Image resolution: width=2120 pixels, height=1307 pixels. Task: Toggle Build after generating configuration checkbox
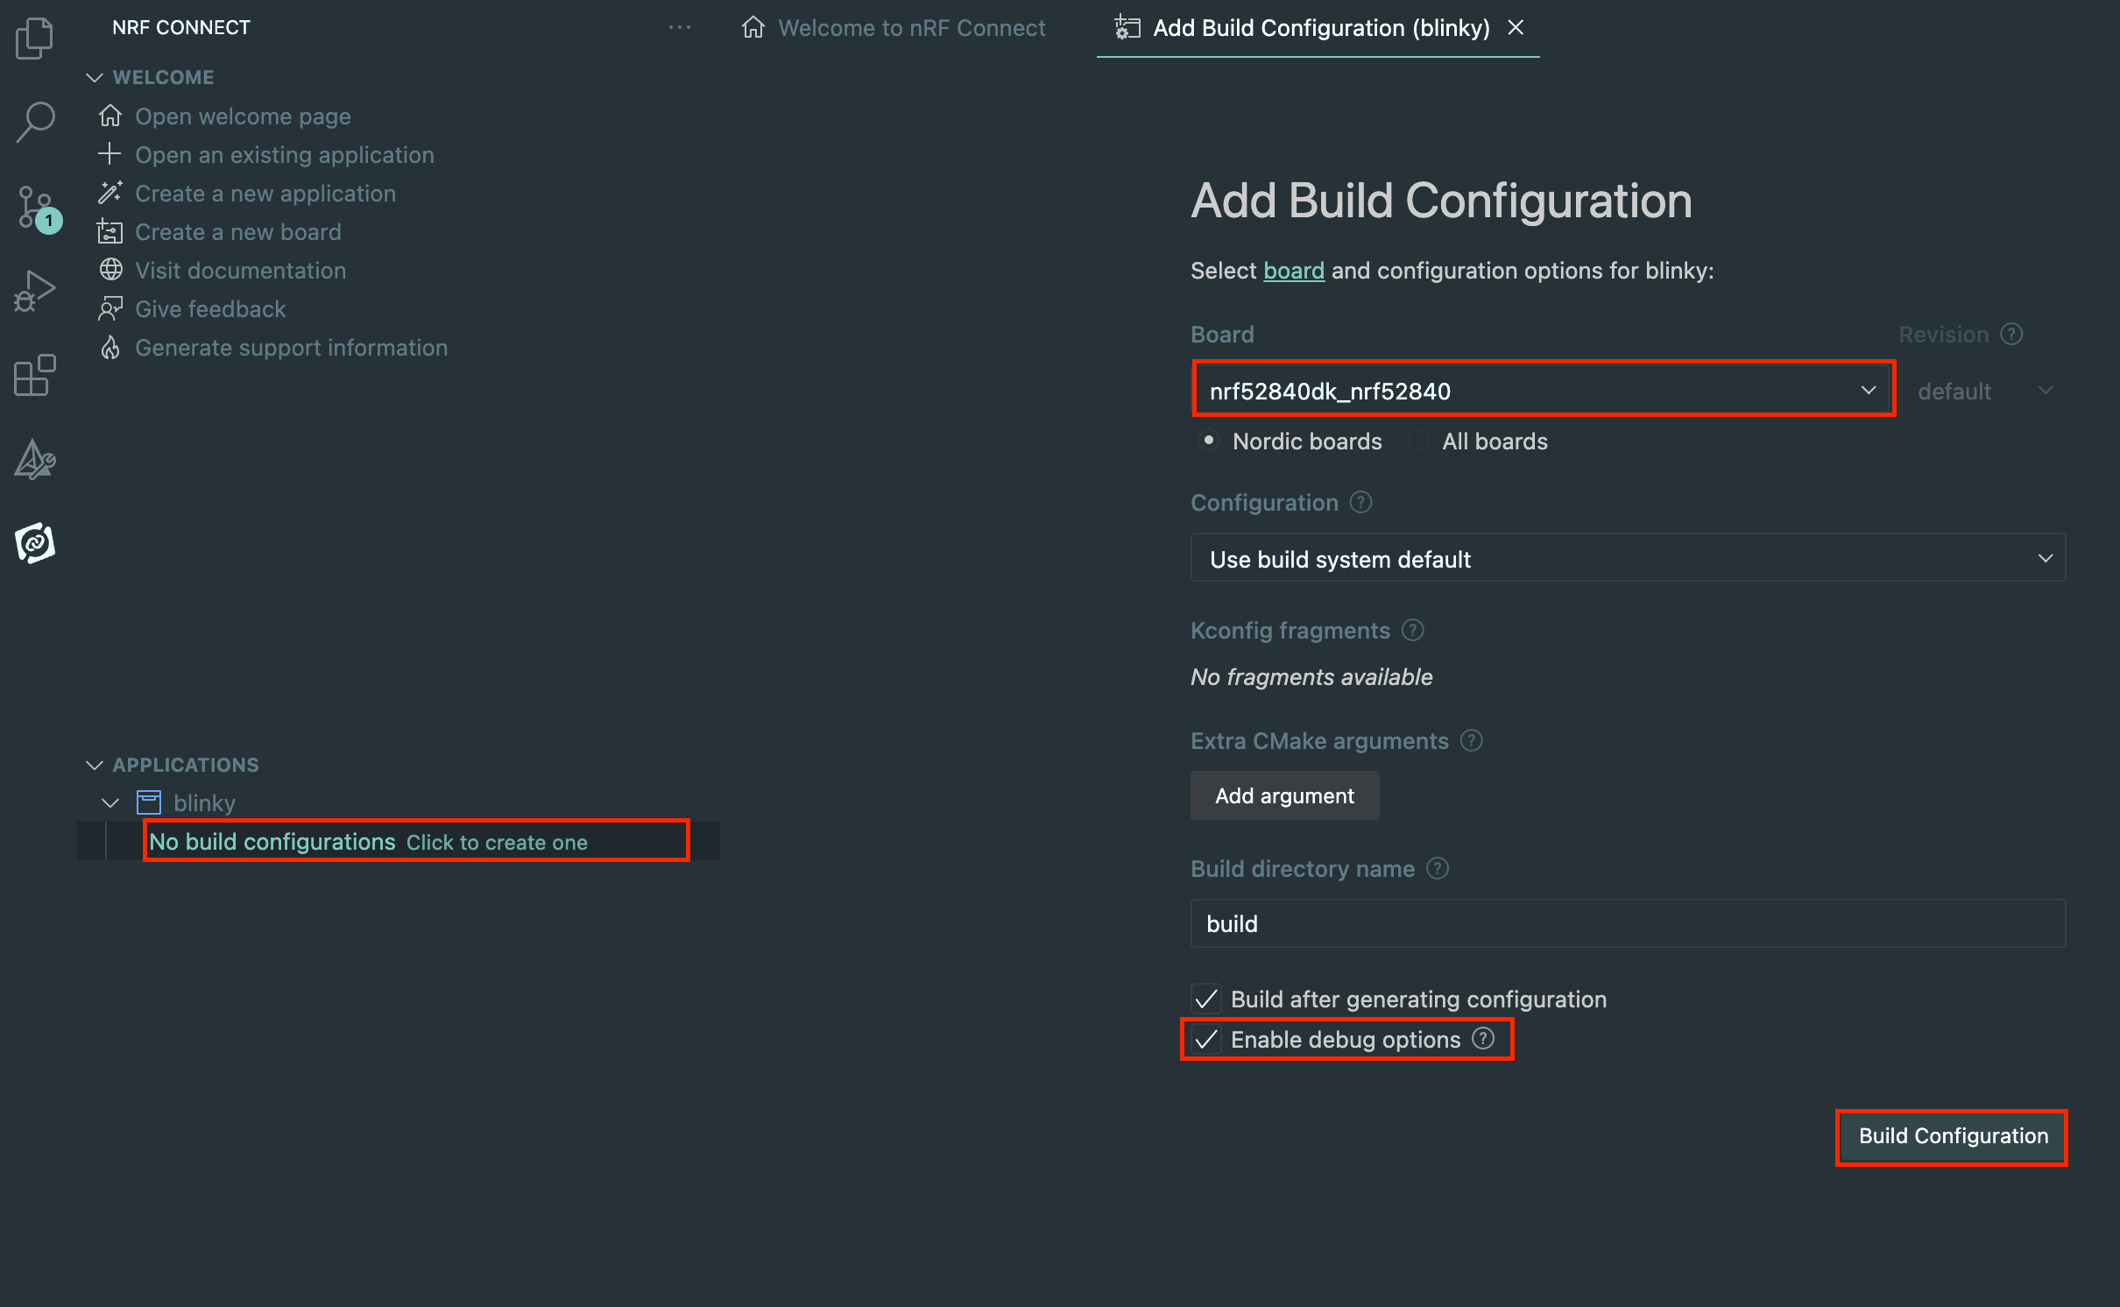[x=1206, y=1000]
